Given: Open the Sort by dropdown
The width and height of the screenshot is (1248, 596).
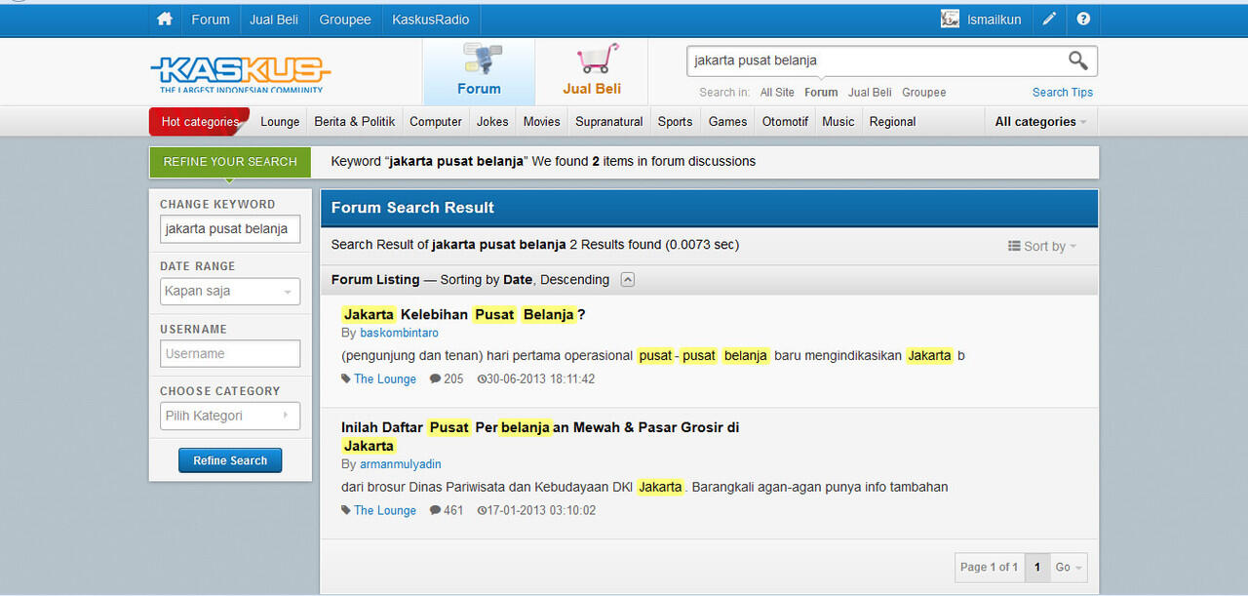Looking at the screenshot, I should [x=1042, y=247].
